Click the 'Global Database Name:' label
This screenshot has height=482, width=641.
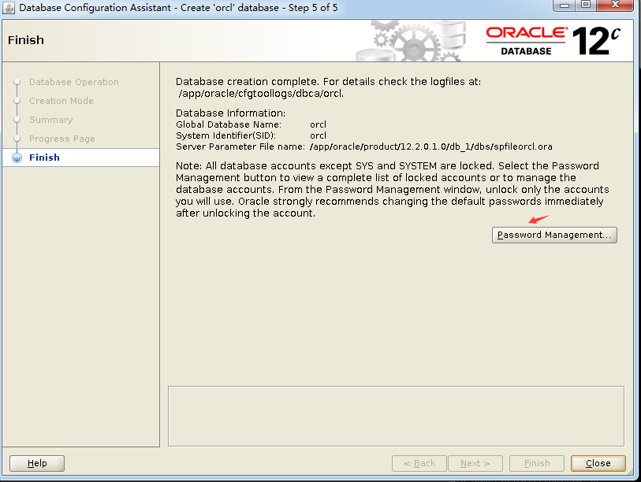[229, 124]
